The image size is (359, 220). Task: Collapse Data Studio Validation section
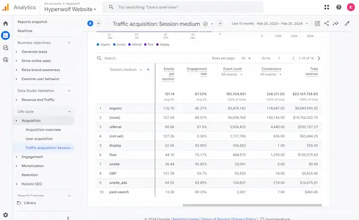(x=69, y=91)
